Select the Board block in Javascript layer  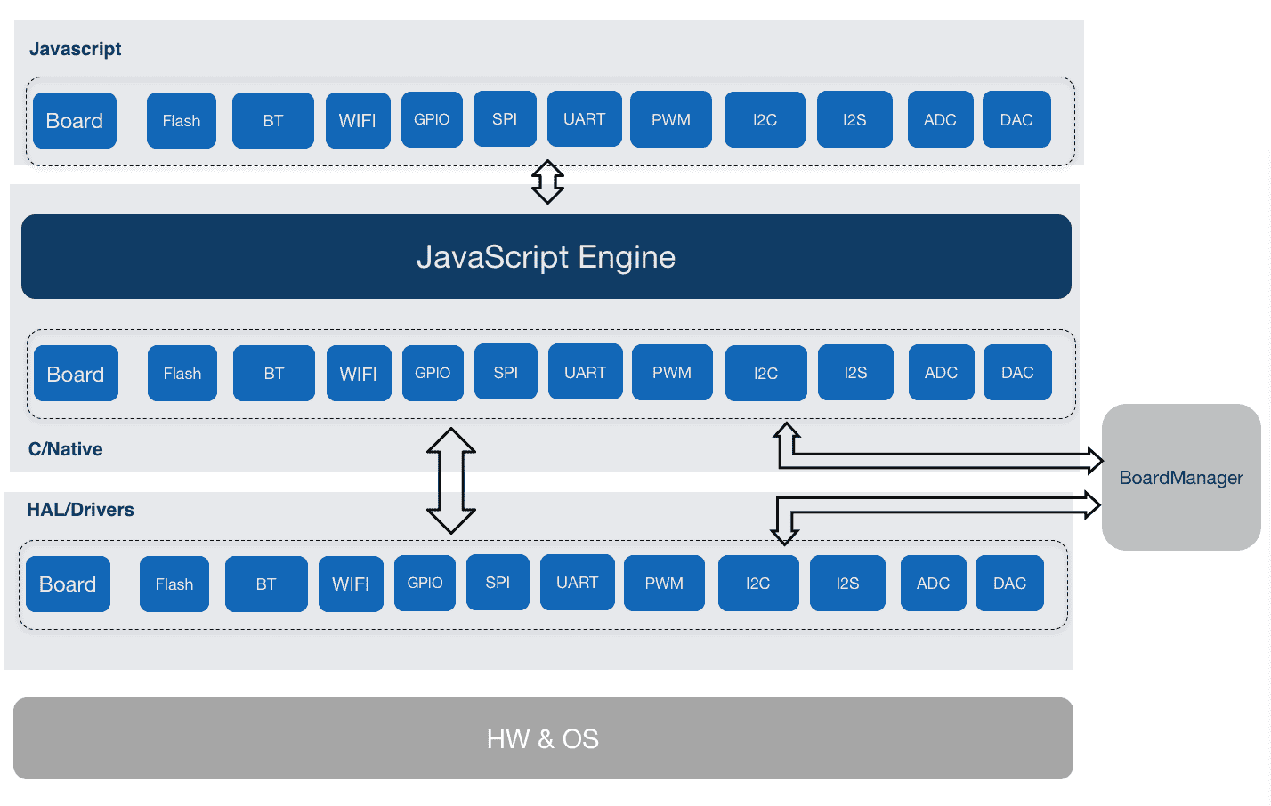pos(75,121)
